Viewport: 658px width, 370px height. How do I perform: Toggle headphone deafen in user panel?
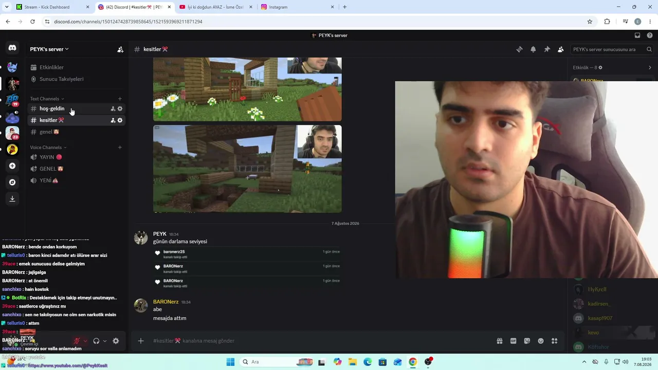tap(96, 341)
